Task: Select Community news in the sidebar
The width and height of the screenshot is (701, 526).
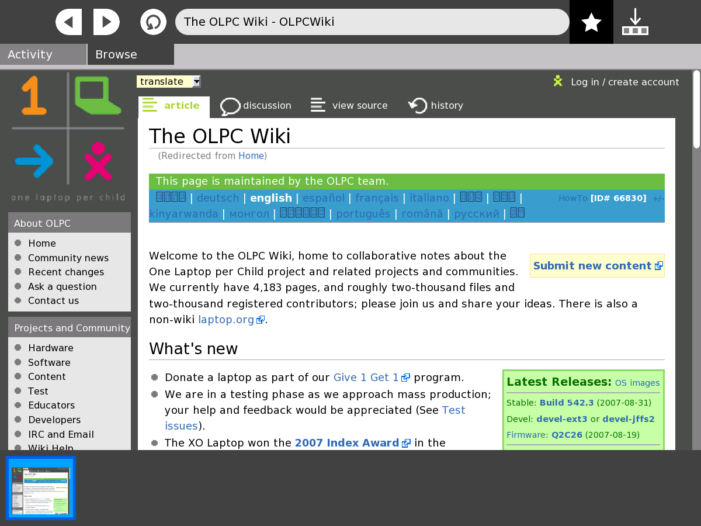Action: pos(68,258)
